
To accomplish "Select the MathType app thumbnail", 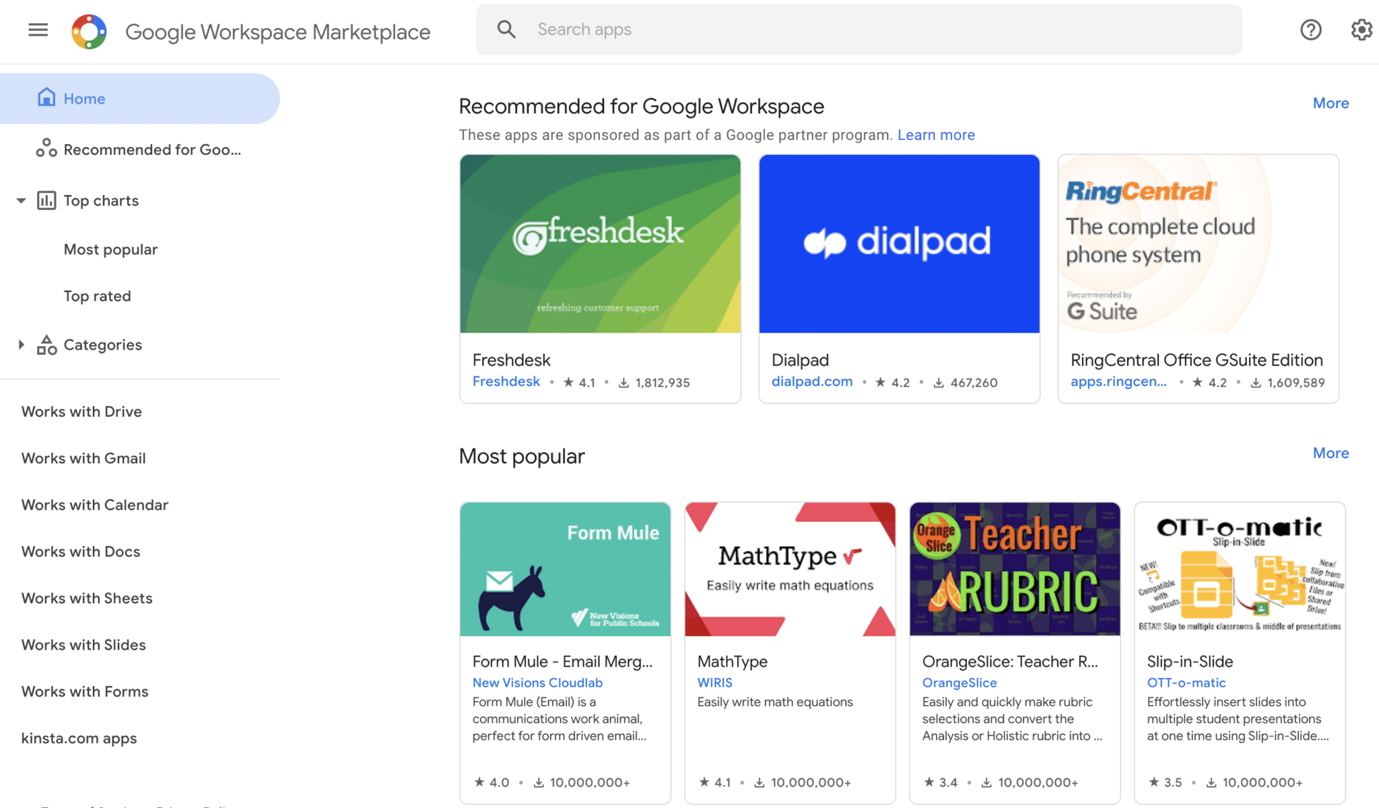I will click(x=789, y=569).
